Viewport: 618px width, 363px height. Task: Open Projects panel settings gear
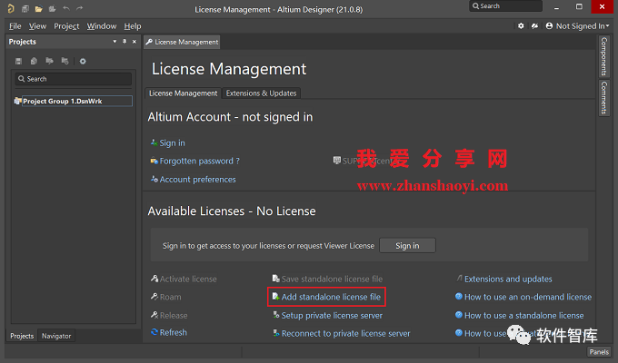[83, 61]
